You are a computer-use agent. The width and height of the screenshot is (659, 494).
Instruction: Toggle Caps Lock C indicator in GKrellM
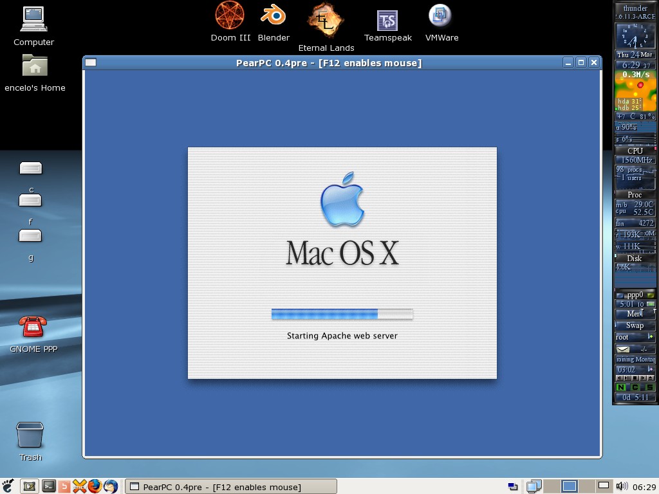(635, 387)
